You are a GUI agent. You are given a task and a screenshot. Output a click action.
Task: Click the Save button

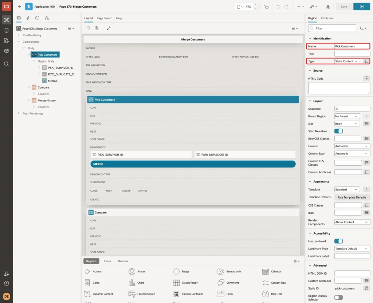click(344, 7)
